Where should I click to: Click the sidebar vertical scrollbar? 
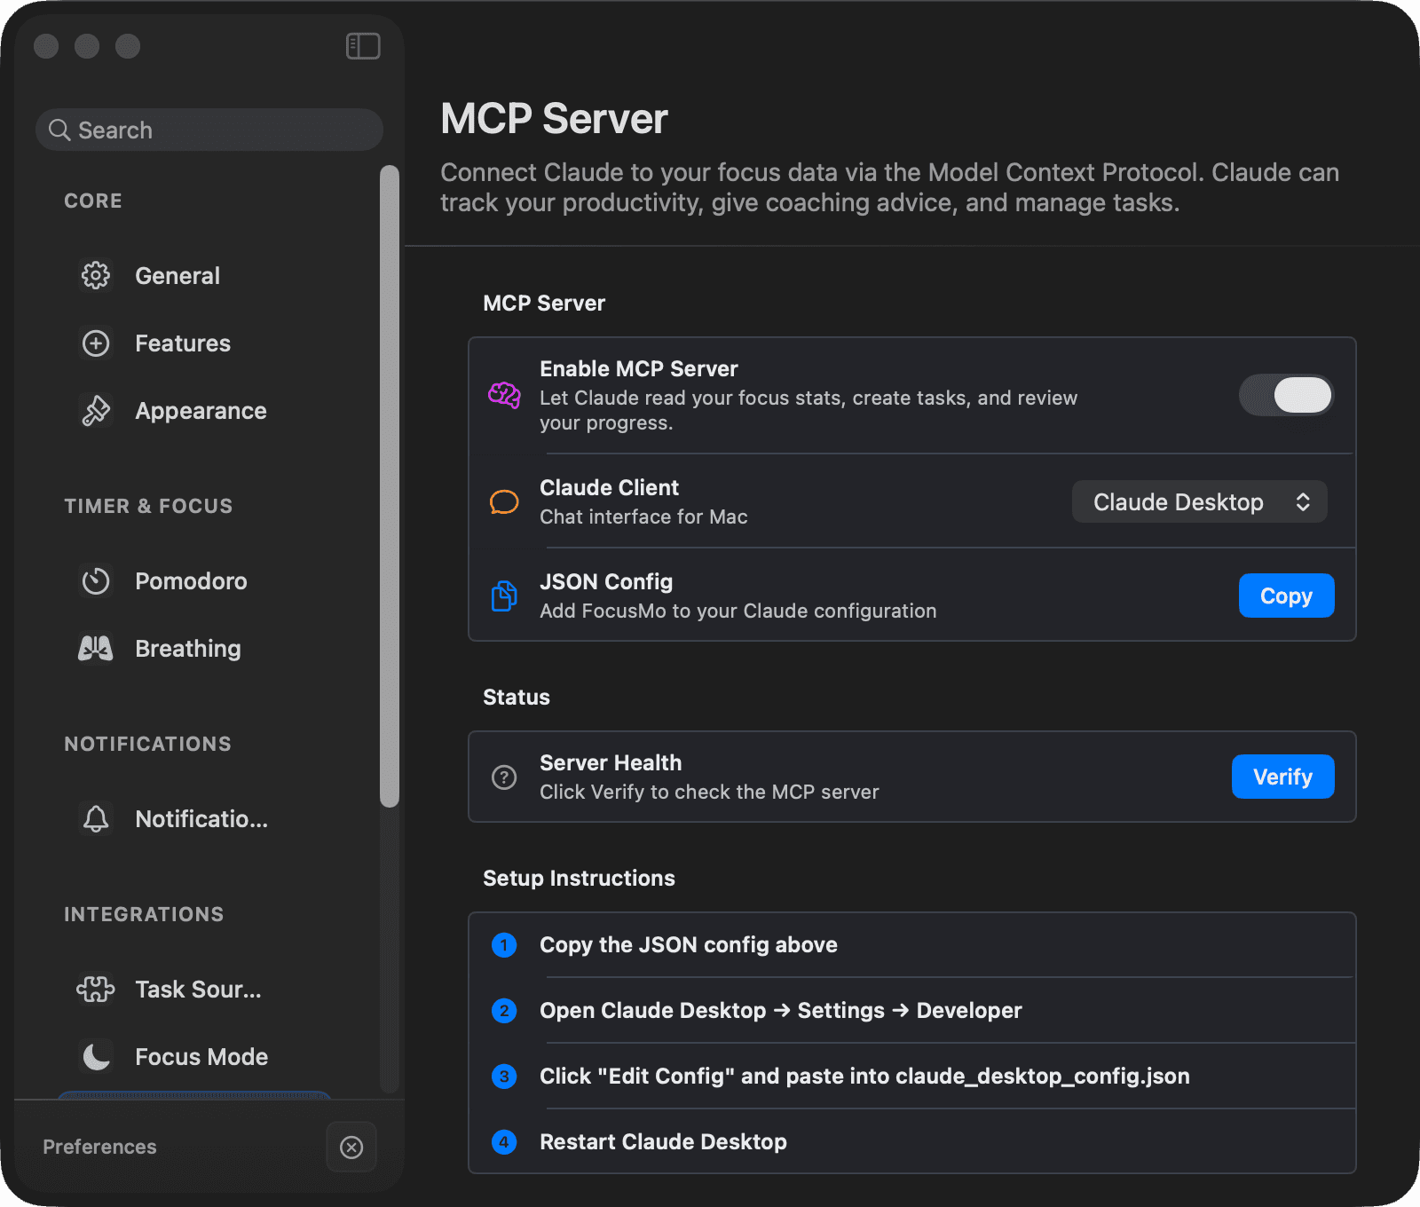pos(390,486)
